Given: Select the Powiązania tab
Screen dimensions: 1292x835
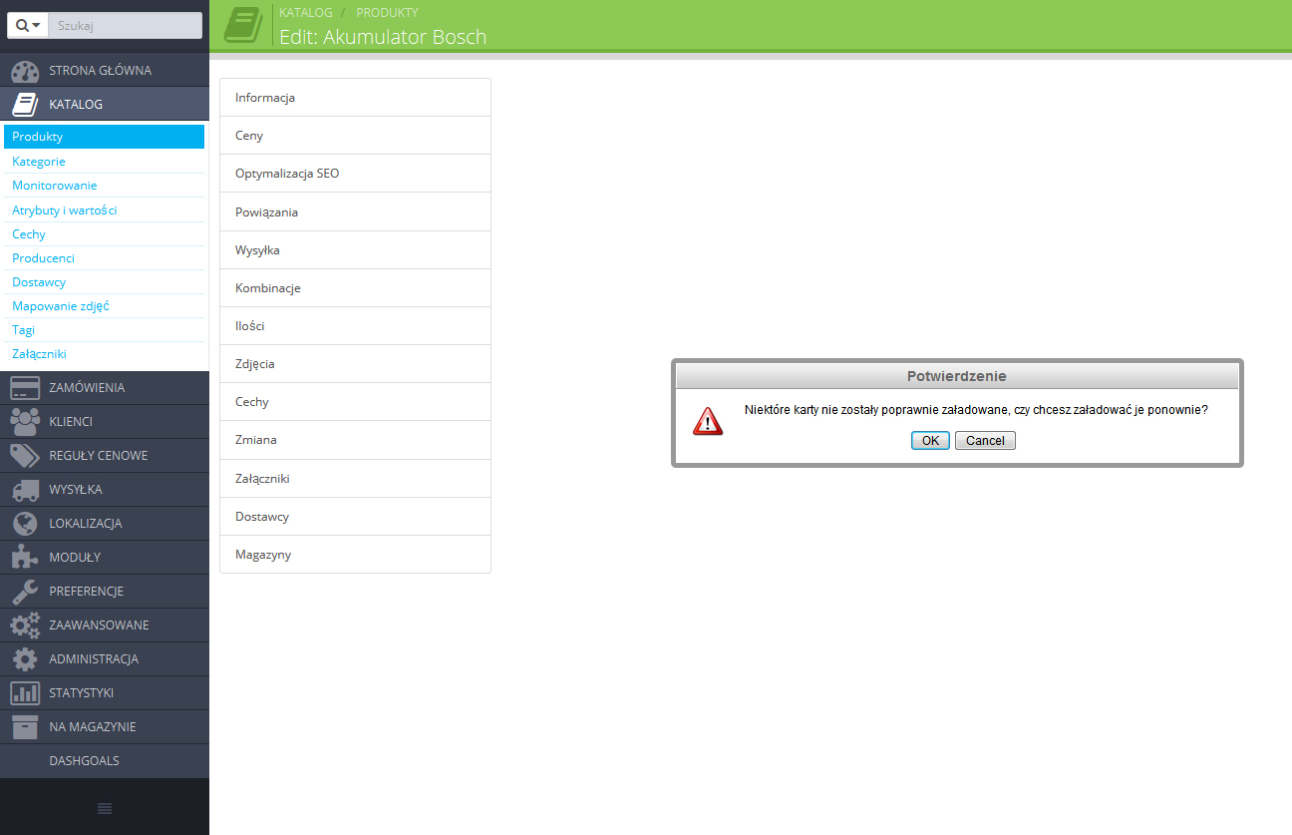Looking at the screenshot, I should 355,212.
